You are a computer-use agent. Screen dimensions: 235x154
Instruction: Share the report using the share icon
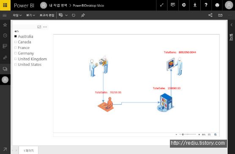(x=210, y=15)
